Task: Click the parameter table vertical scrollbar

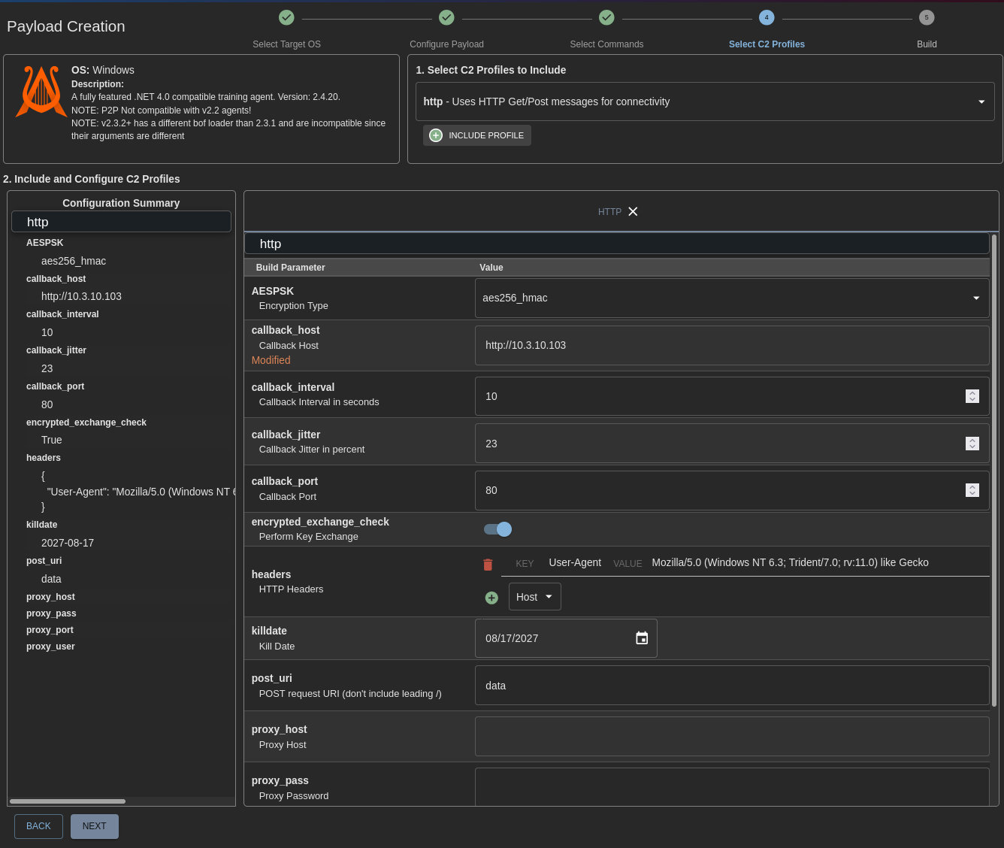Action: point(994,471)
